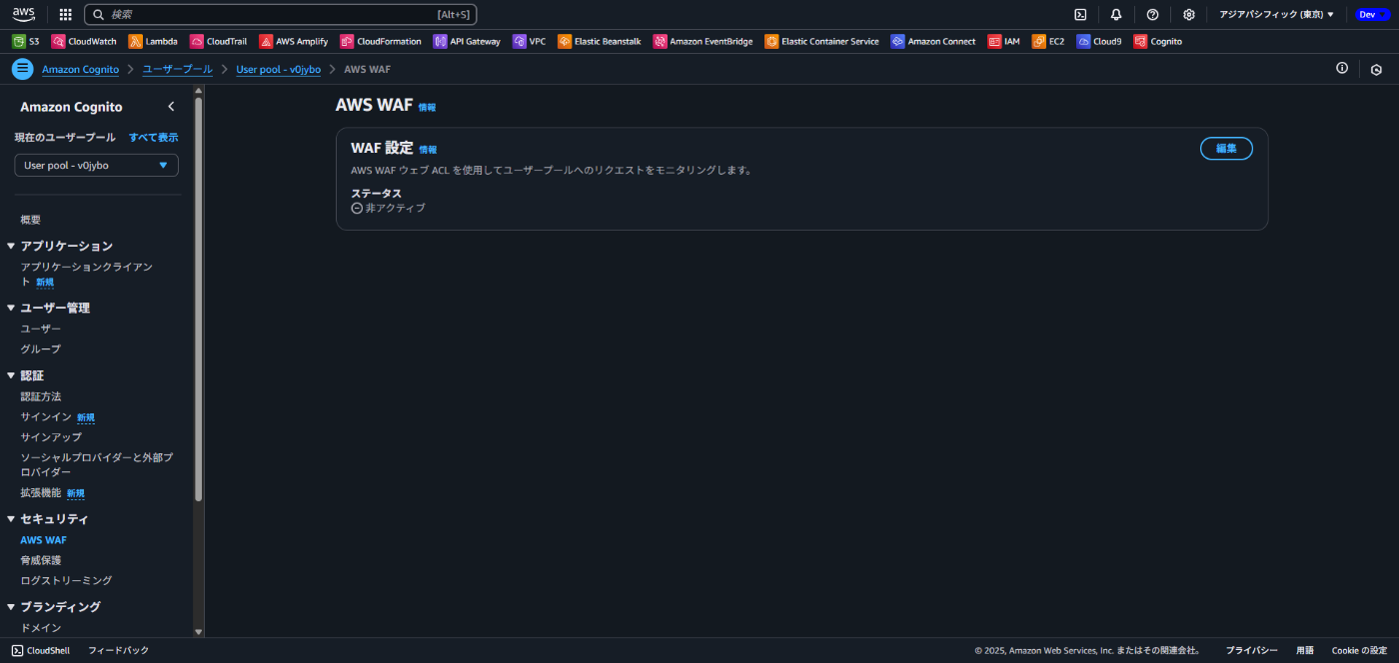
Task: Open ドメイン in the sidebar
Action: [x=41, y=628]
